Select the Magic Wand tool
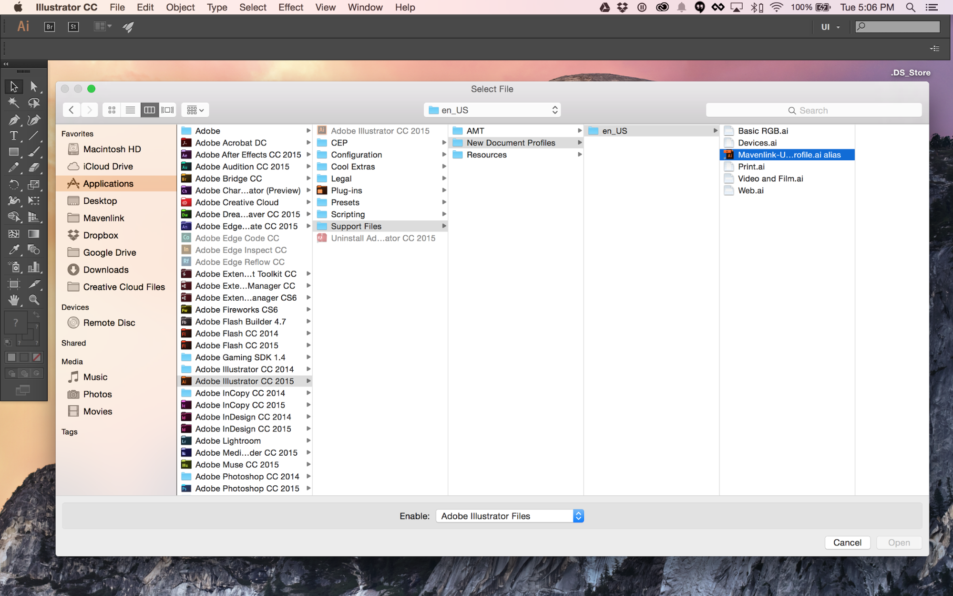This screenshot has width=953, height=596. click(x=13, y=103)
